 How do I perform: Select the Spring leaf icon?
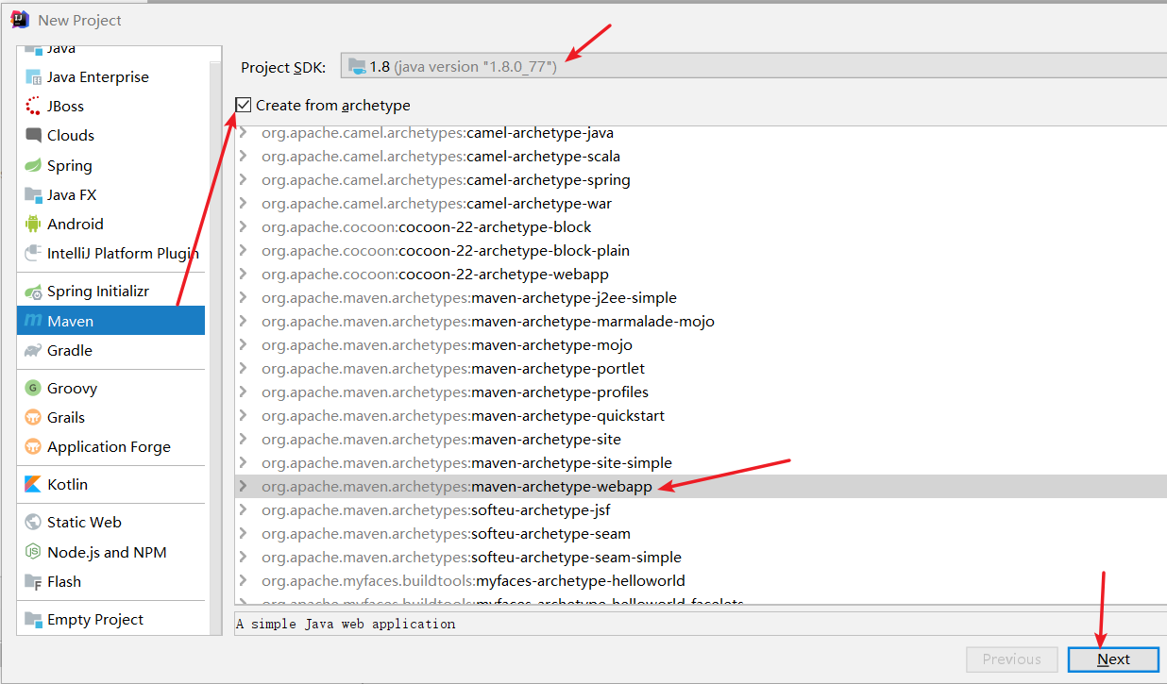pos(33,166)
